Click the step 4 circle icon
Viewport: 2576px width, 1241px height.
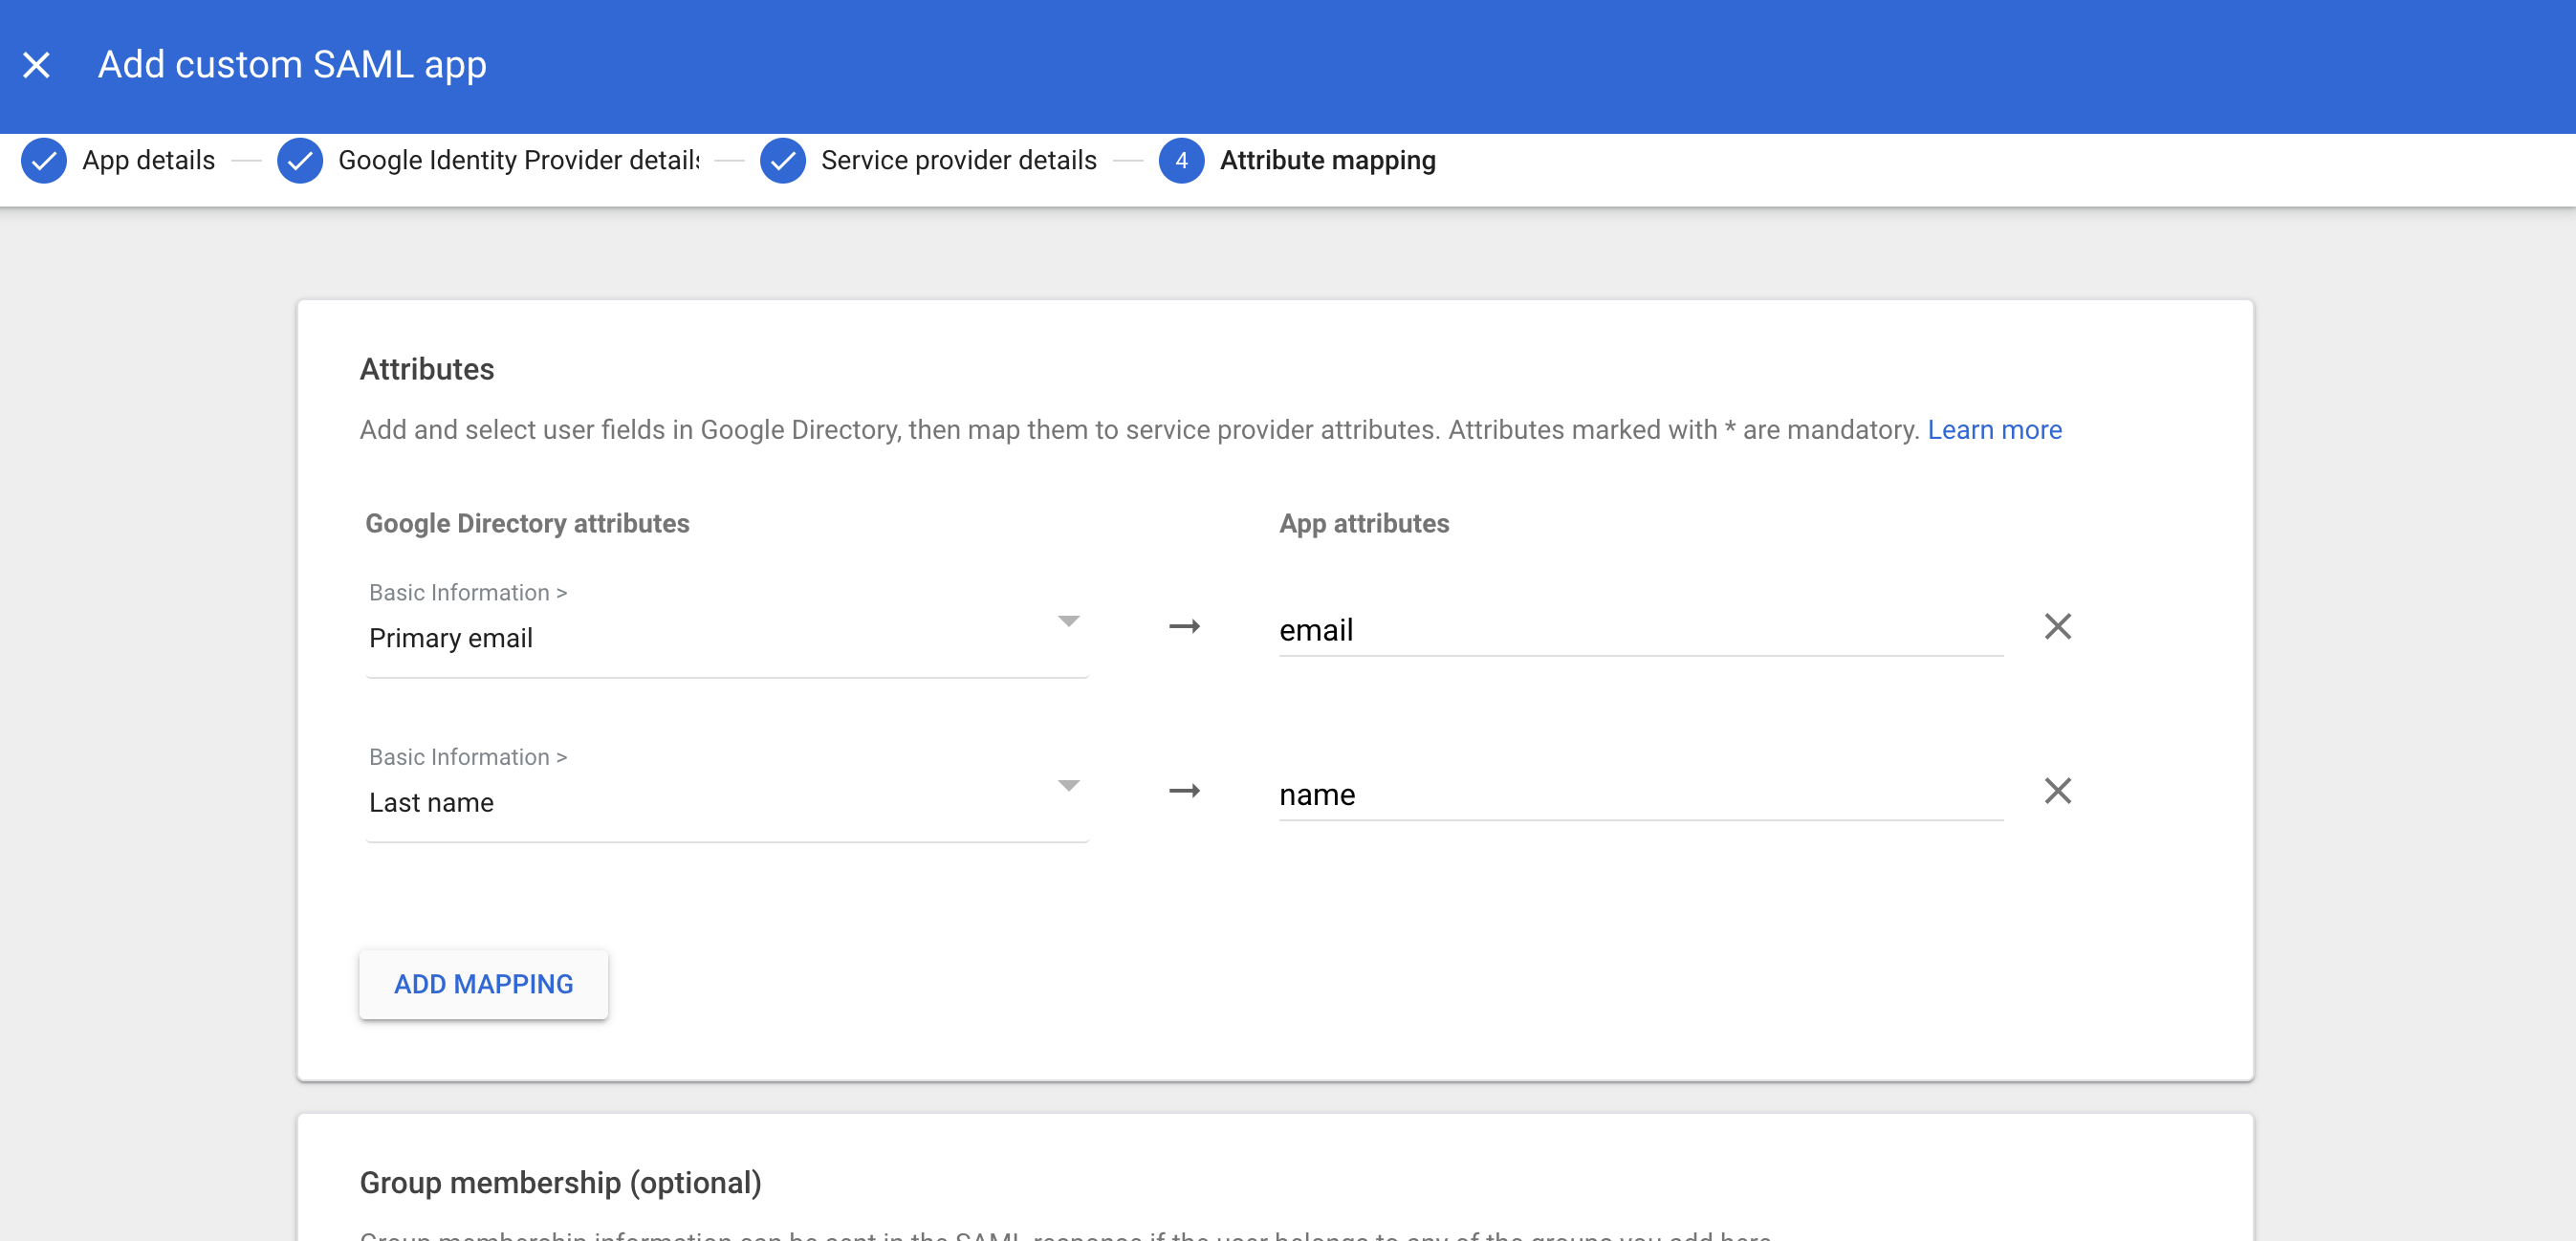1181,160
